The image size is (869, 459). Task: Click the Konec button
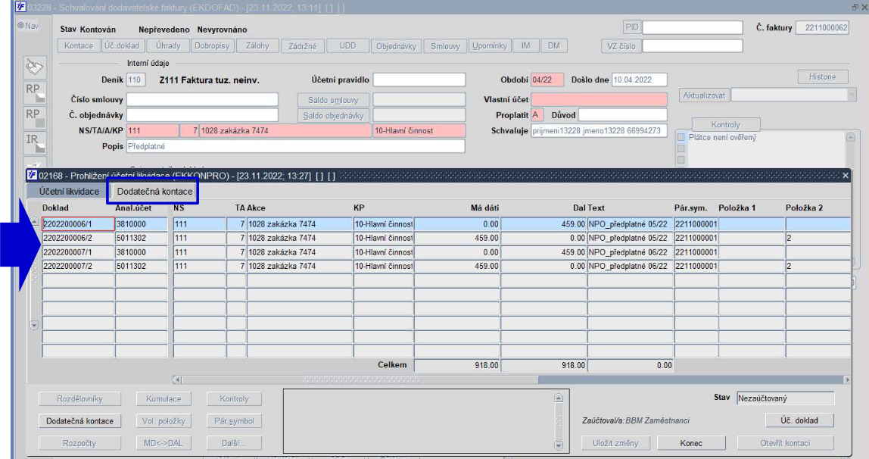[x=691, y=443]
